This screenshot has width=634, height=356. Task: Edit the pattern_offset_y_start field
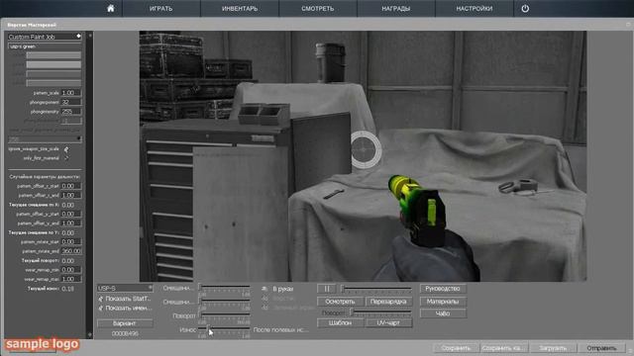pyautogui.click(x=71, y=214)
